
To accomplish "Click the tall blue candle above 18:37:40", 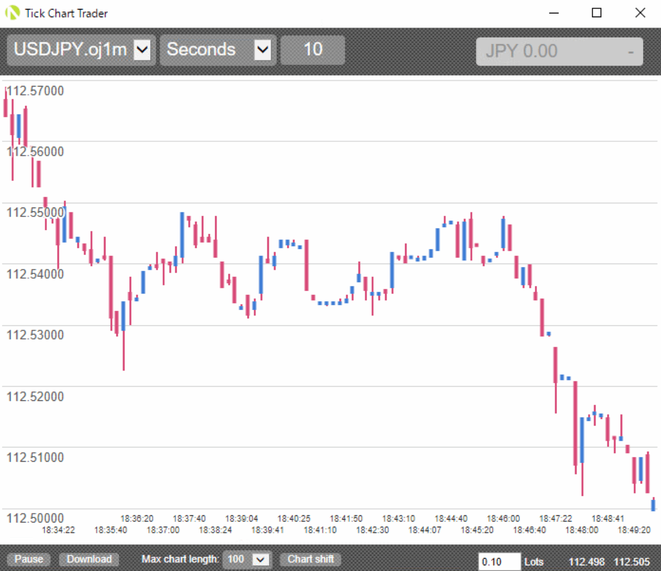I will coord(182,234).
